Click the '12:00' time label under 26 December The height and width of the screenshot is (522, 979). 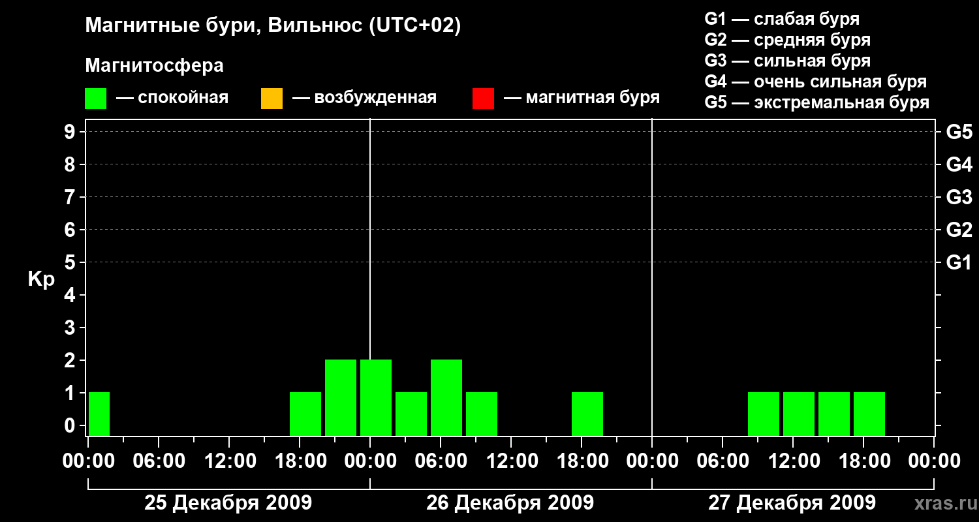pos(511,461)
